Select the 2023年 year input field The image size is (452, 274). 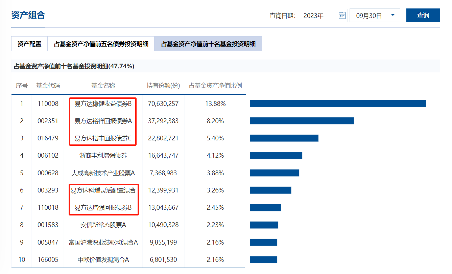[324, 16]
